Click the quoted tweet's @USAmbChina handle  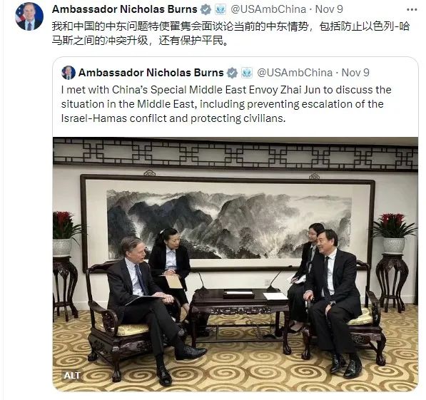295,73
